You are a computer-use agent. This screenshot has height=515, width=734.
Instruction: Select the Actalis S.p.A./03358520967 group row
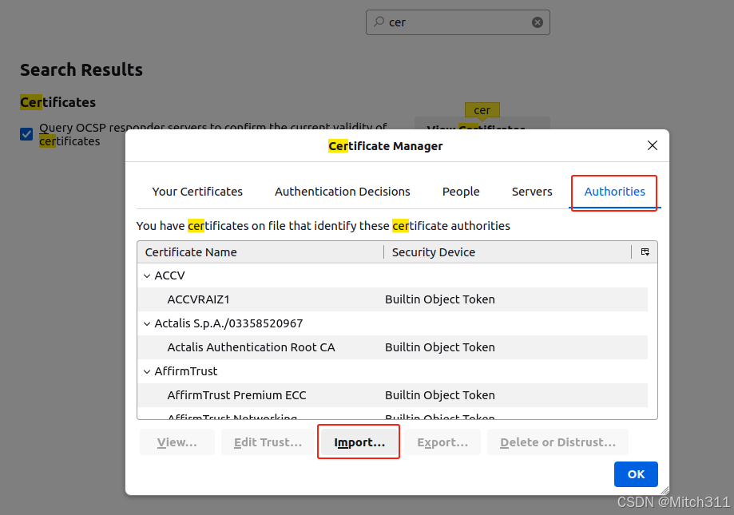click(x=392, y=323)
